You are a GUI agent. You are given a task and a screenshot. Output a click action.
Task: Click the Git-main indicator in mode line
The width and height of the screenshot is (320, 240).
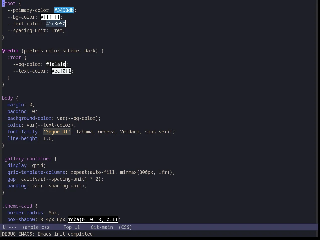(x=102, y=227)
